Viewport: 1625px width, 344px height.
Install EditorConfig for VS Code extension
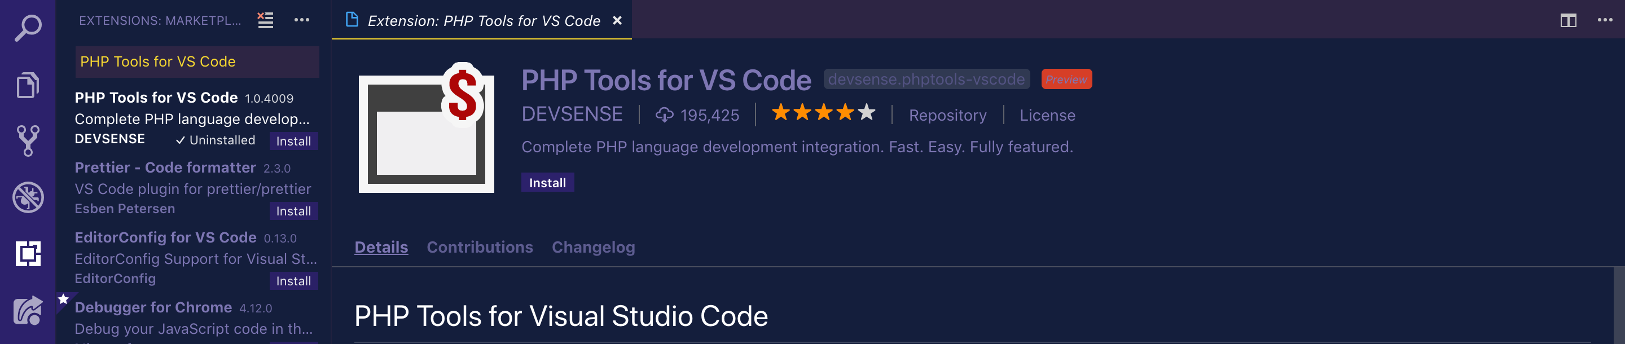click(x=293, y=281)
